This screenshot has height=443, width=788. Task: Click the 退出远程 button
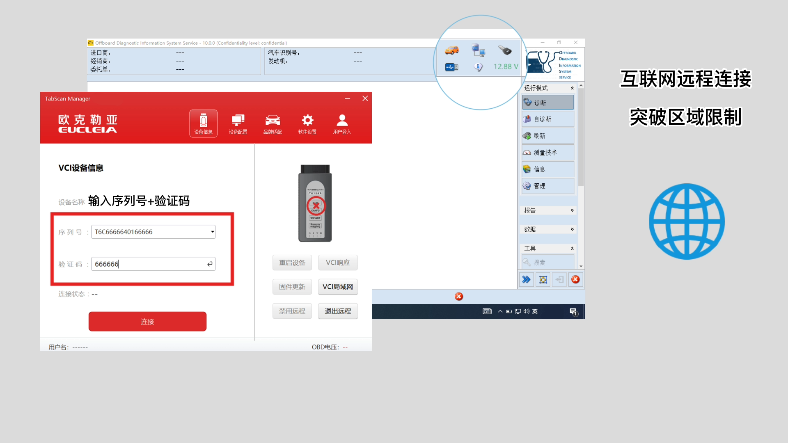click(x=338, y=311)
